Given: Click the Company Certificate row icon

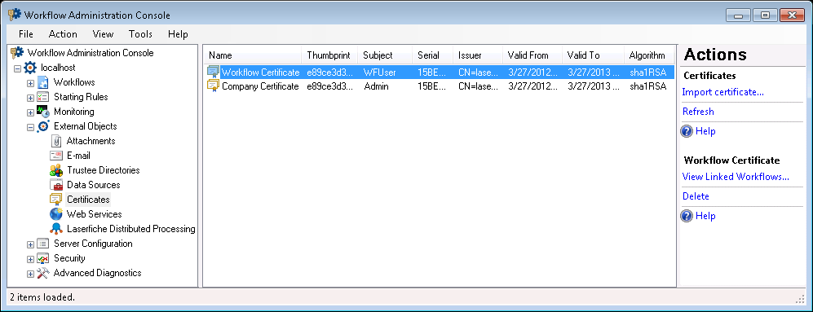Looking at the screenshot, I should (213, 86).
